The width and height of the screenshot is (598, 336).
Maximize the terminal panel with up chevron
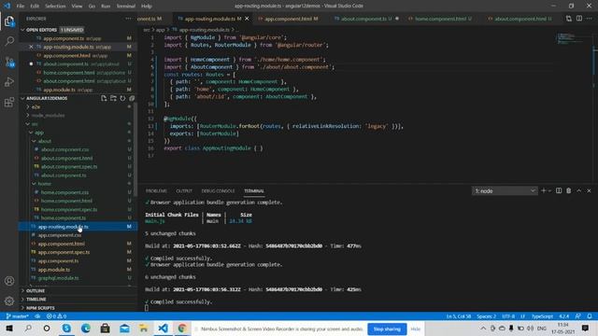point(579,190)
